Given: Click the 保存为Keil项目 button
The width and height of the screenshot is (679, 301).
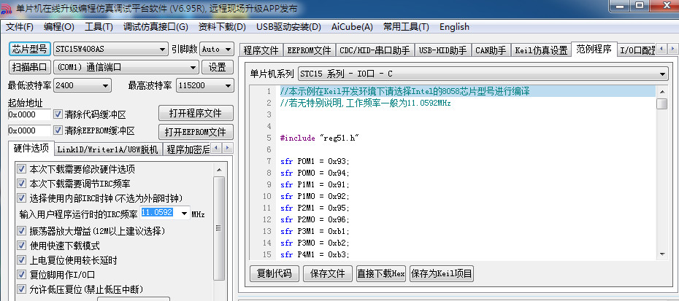Looking at the screenshot, I should tap(441, 273).
